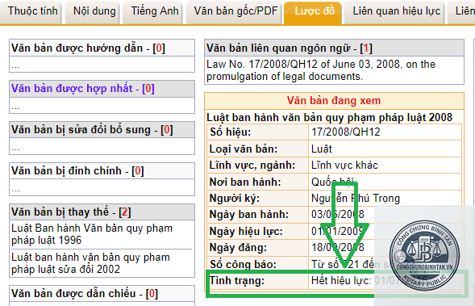Click Văn bản được hướng dẫn header
This screenshot has width=475, height=306.
pos(102,48)
